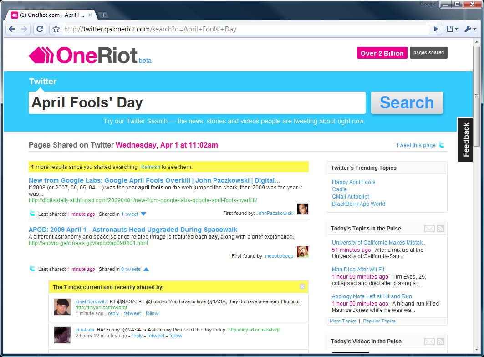Reload the page with the refresh icon
The image size is (484, 357).
pyautogui.click(x=40, y=29)
